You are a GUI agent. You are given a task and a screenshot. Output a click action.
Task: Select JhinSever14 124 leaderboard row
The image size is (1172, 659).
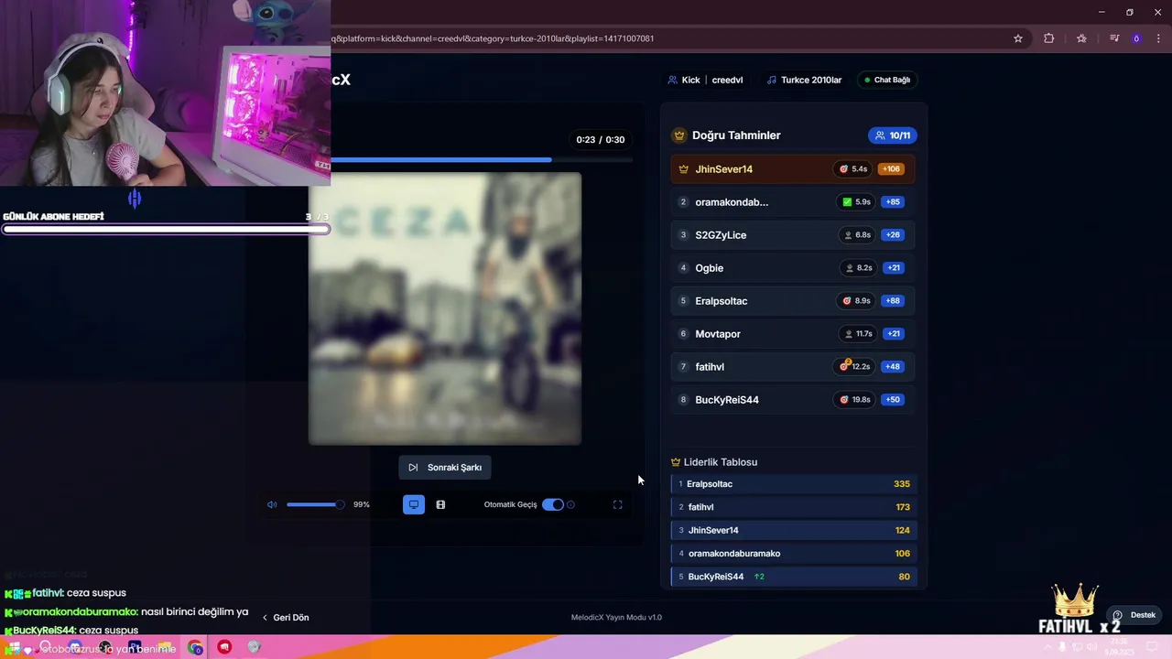(793, 530)
